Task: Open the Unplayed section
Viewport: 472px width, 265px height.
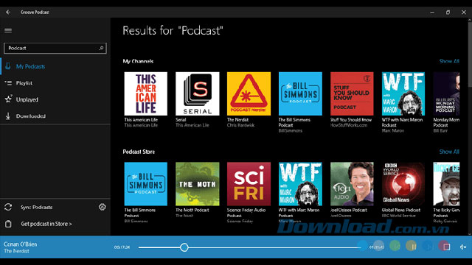Action: 55,99
